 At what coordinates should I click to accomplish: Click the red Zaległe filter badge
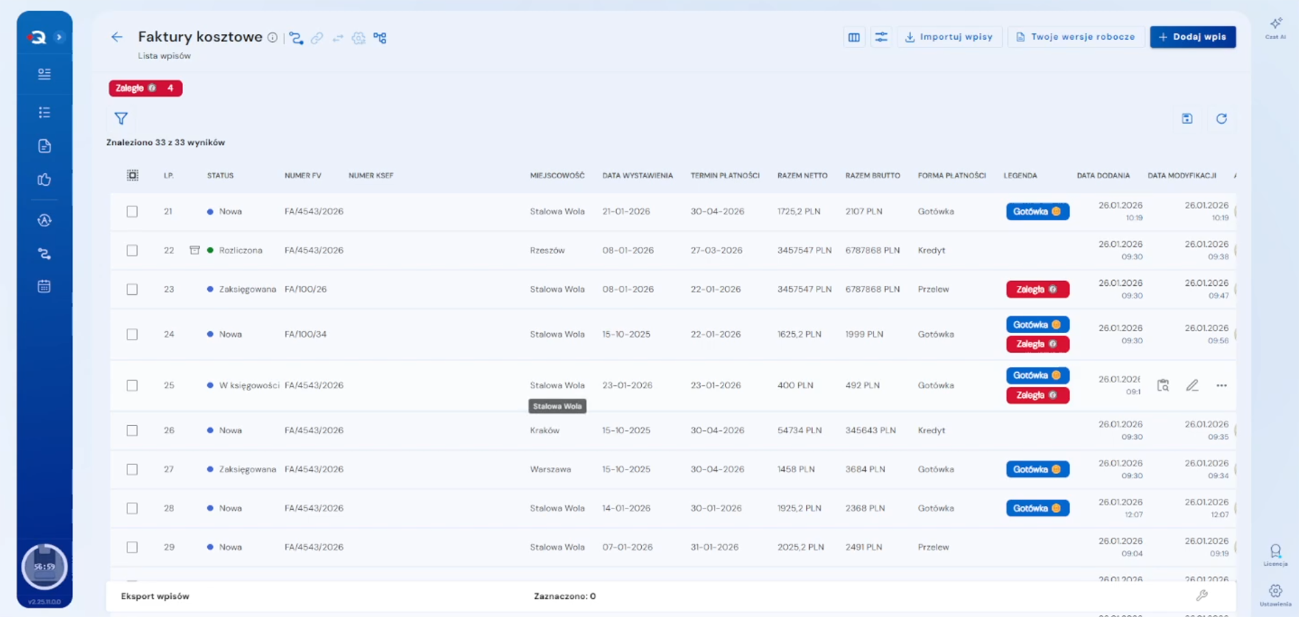tap(145, 88)
